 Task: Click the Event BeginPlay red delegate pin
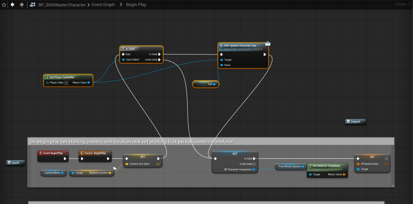pyautogui.click(x=66, y=153)
